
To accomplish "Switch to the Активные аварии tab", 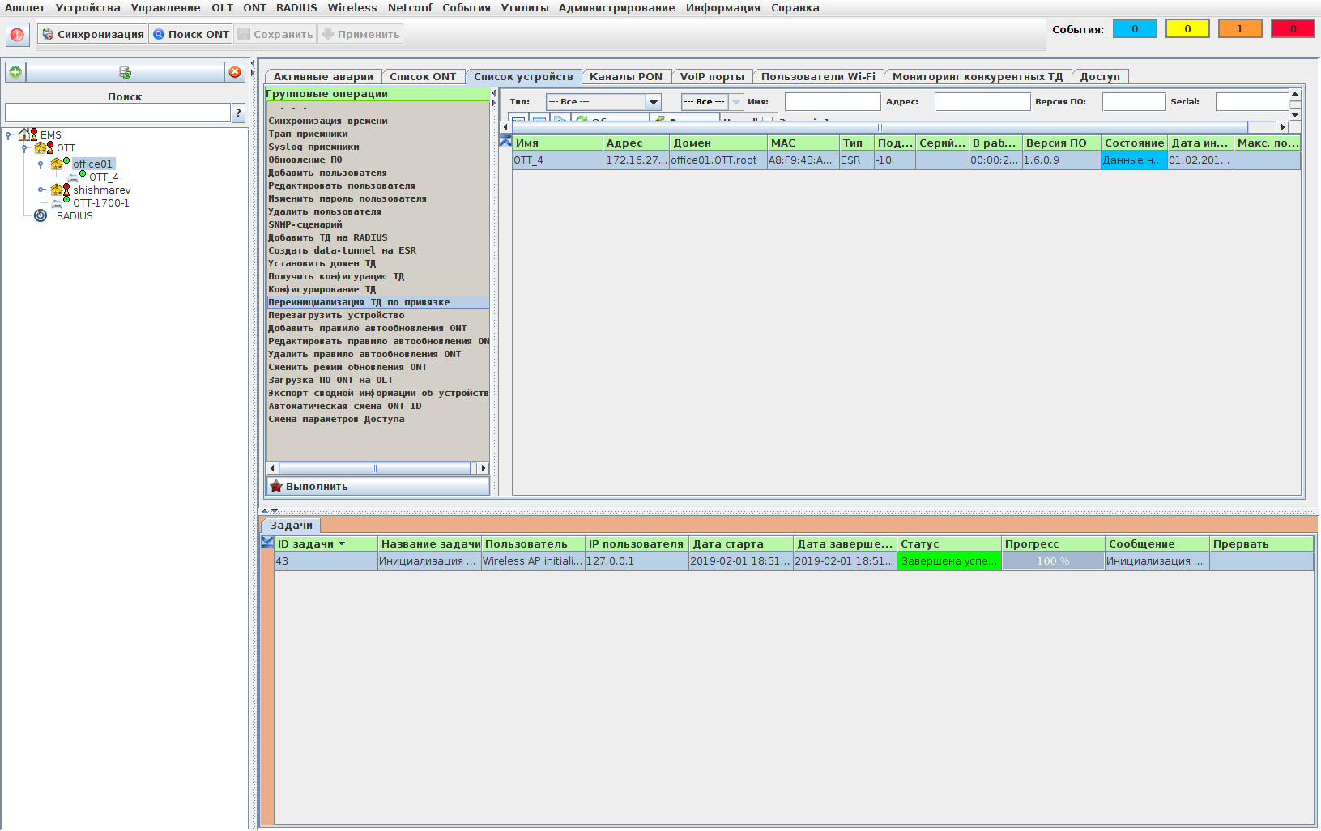I will 323,76.
